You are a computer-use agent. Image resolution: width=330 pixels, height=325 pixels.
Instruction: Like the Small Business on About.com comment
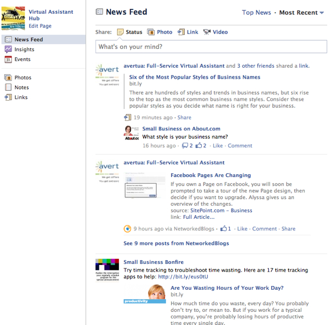[218, 146]
